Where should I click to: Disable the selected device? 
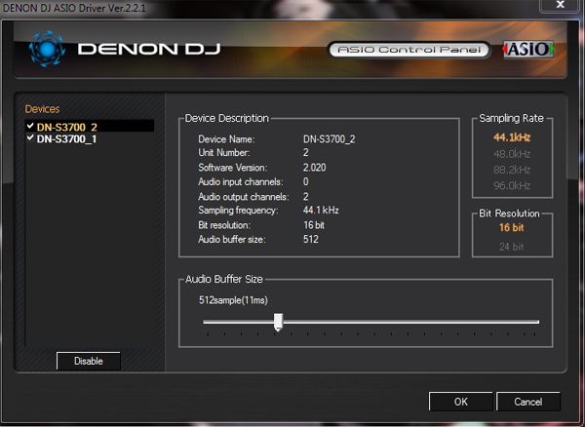(89, 361)
